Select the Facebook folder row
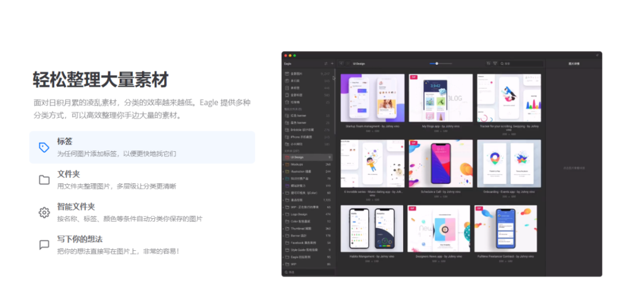This screenshot has height=304, width=631. coord(308,243)
